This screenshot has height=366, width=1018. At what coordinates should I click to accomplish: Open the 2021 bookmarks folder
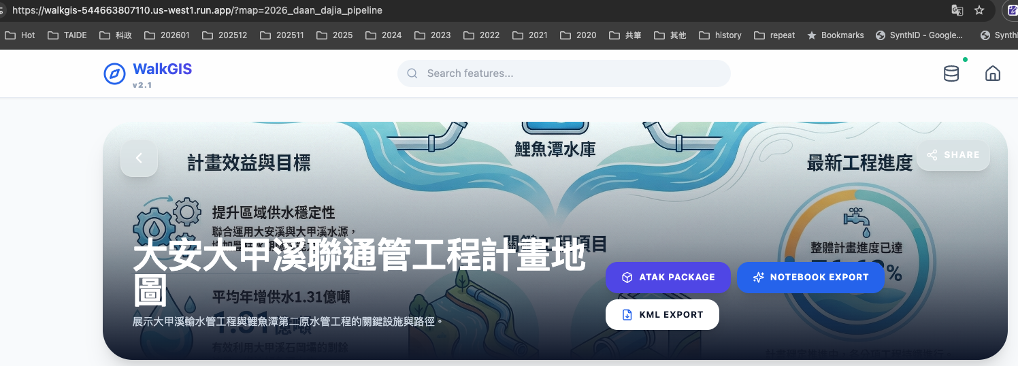click(x=530, y=35)
